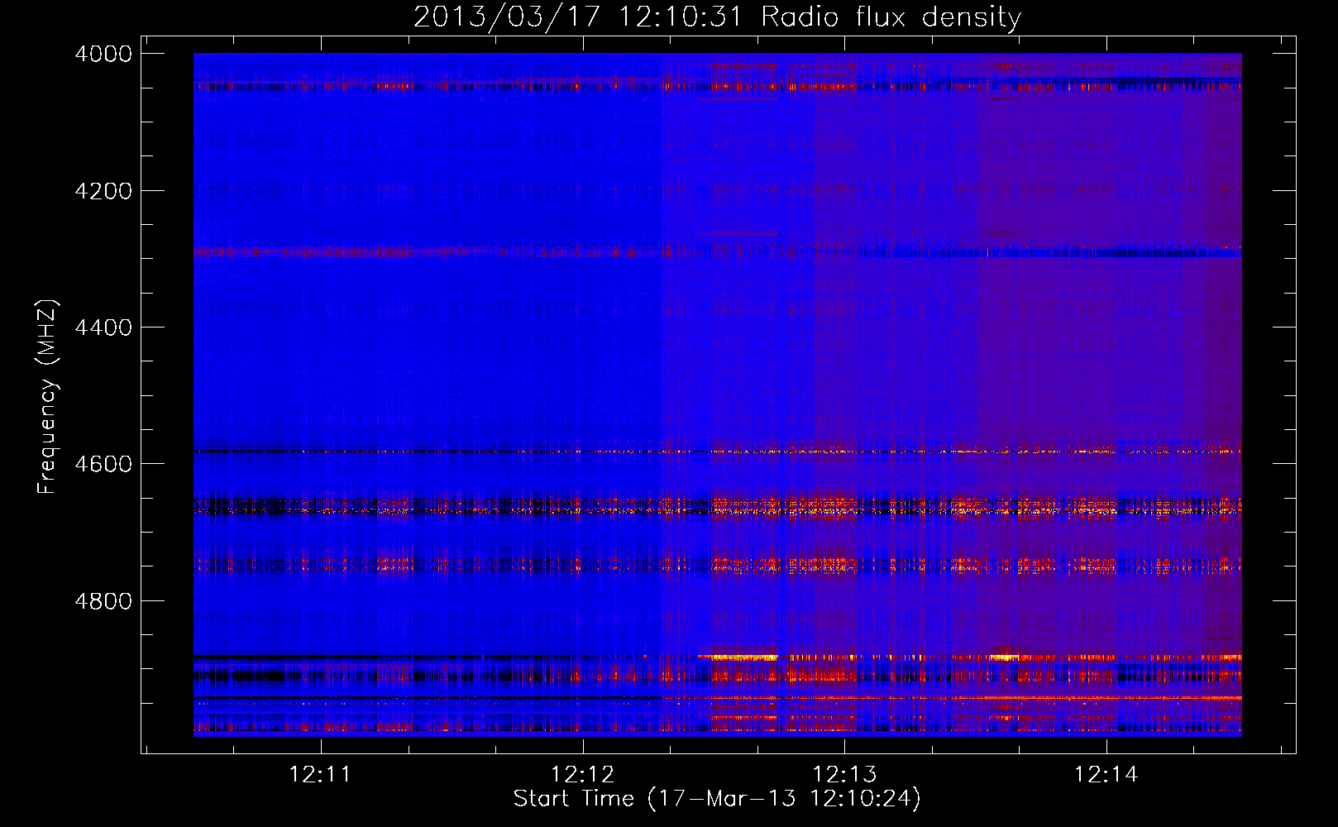Click the 12:12 time tick label

(x=582, y=775)
